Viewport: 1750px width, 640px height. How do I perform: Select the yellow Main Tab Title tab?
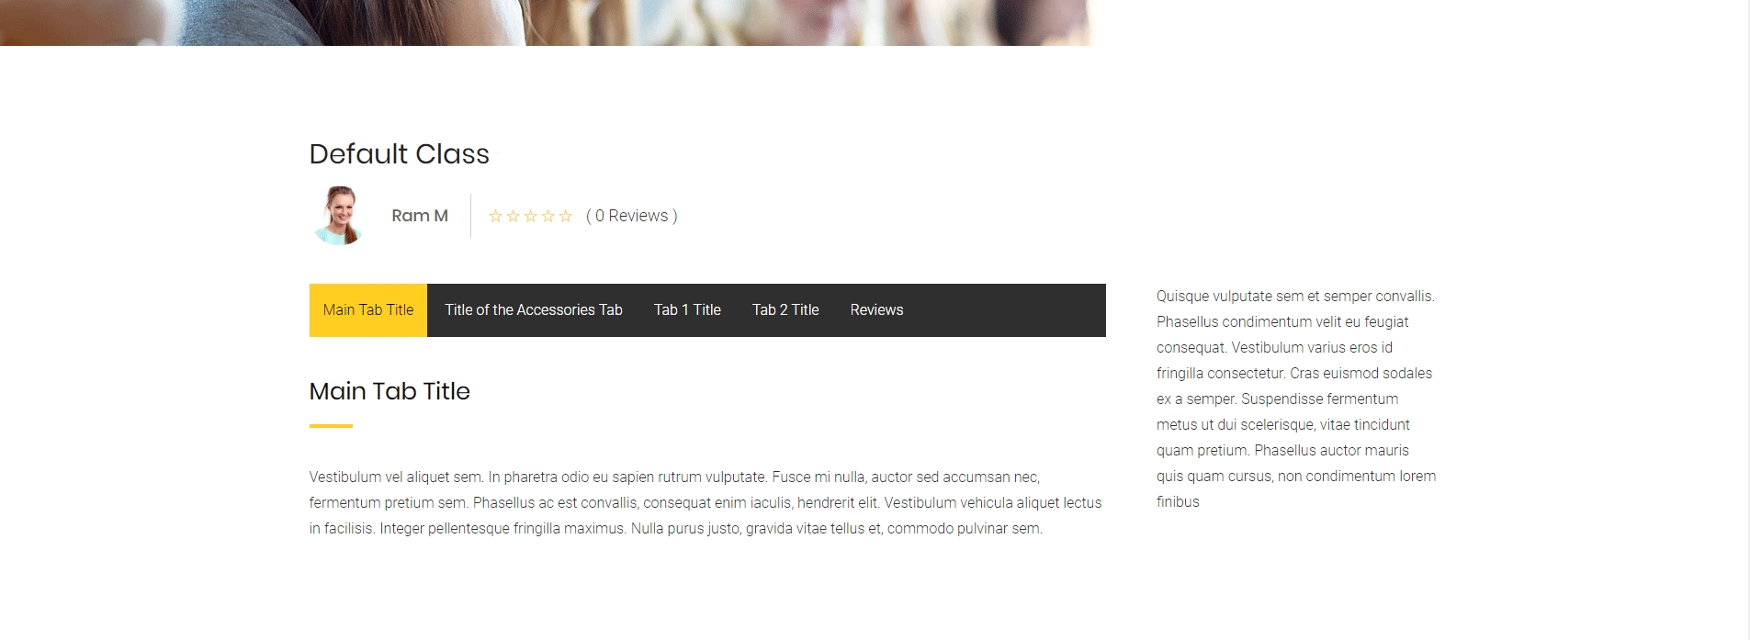point(368,310)
